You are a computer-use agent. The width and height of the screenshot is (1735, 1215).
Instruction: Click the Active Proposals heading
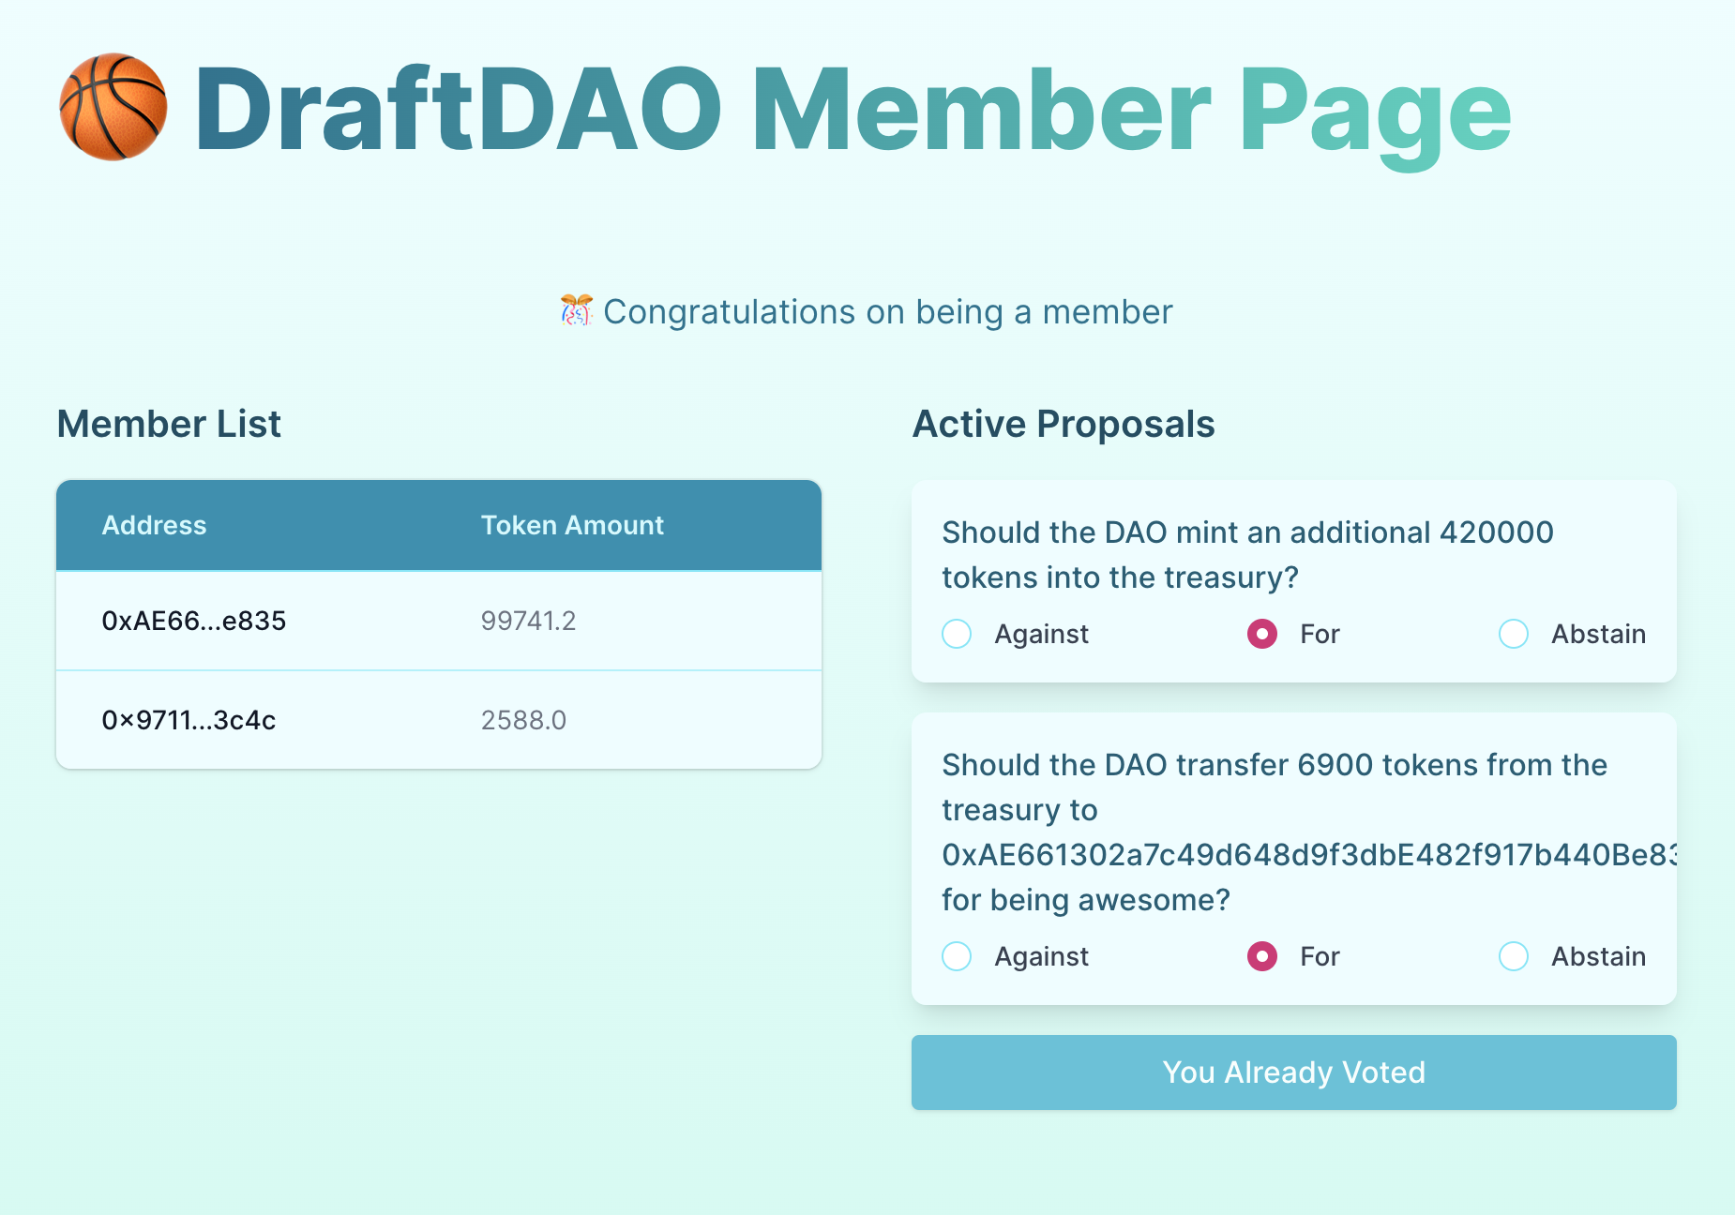pos(1064,424)
